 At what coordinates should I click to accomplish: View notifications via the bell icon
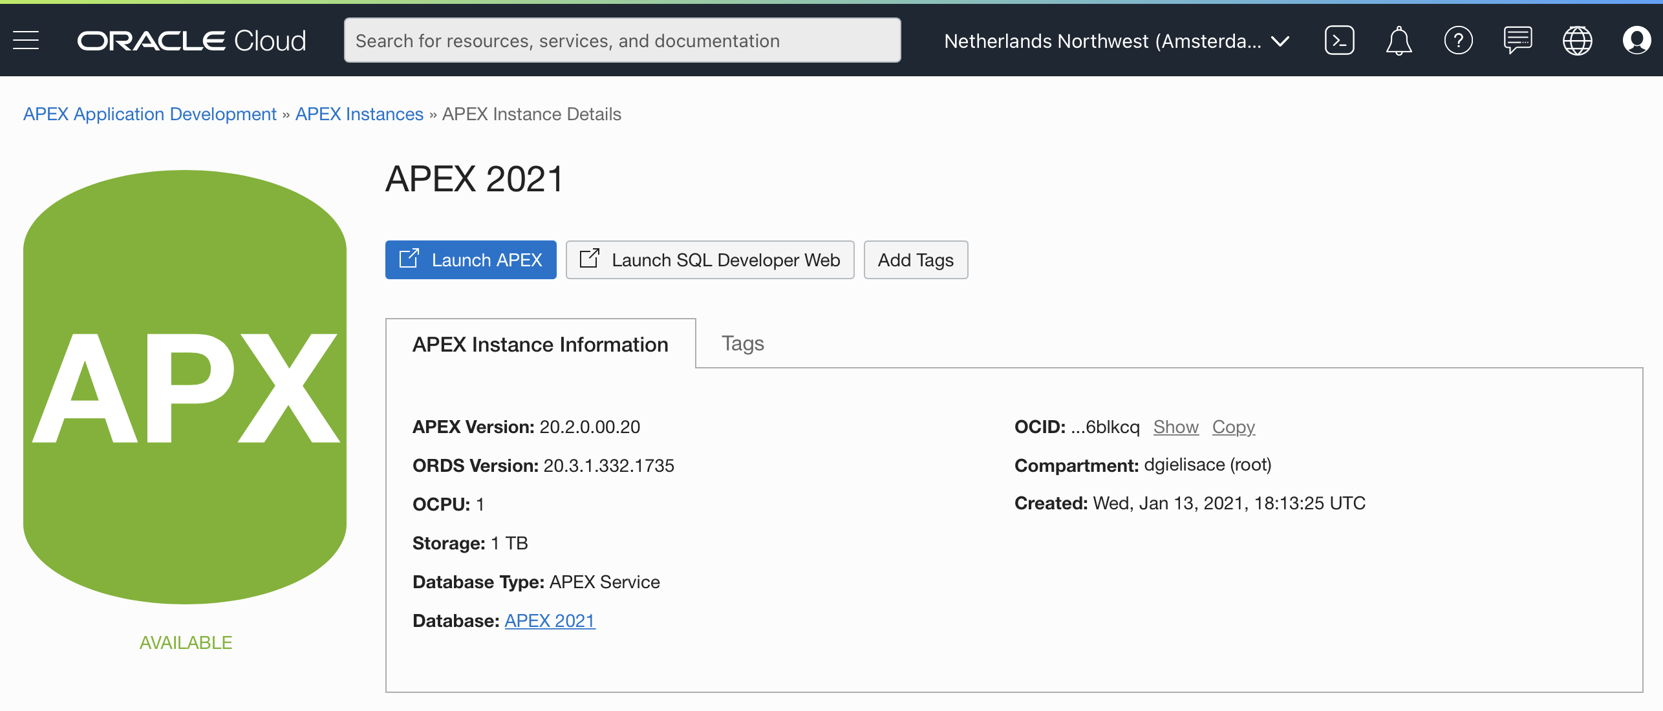pyautogui.click(x=1399, y=40)
